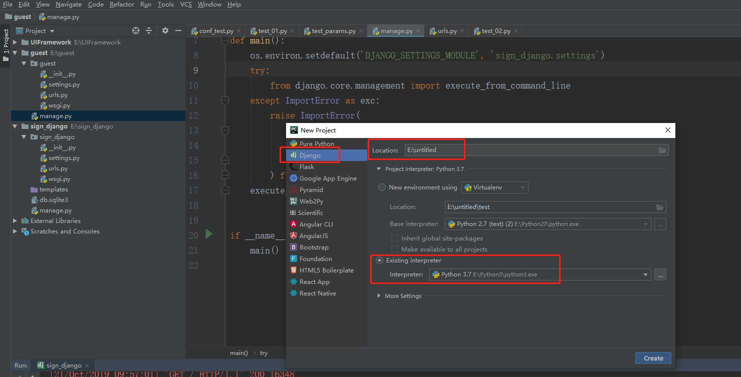Collapse the sign_django E:\sign_django root node
Image resolution: width=741 pixels, height=377 pixels.
[15, 126]
